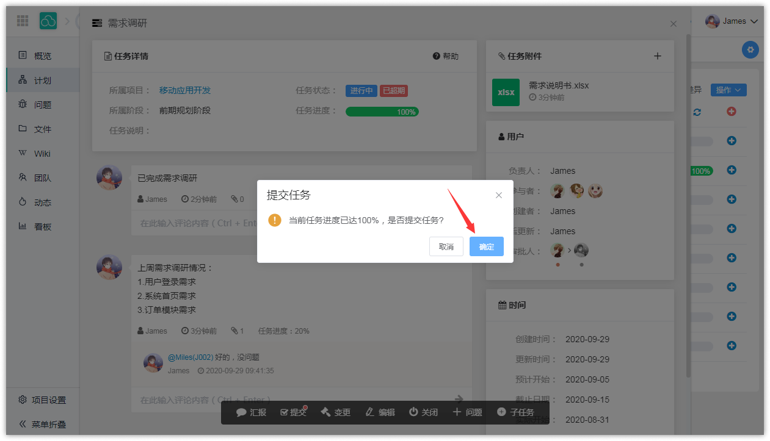
Task: Click the task panel vertical scrollbar
Action: [689, 204]
